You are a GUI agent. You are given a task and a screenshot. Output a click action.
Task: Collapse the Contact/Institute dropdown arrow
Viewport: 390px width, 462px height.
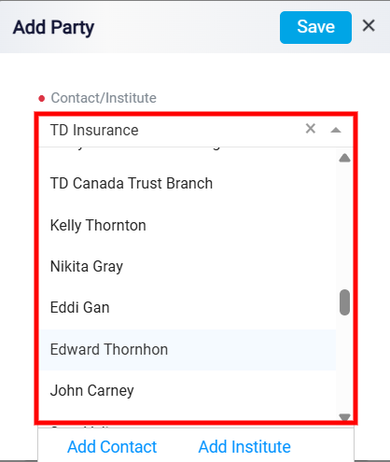pos(336,130)
